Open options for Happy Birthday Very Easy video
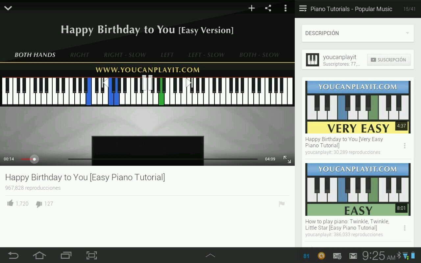The height and width of the screenshot is (263, 421). [x=405, y=146]
